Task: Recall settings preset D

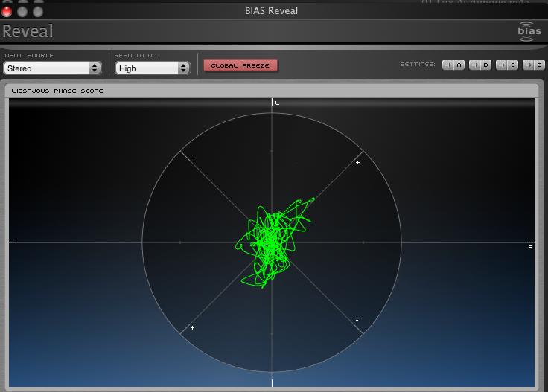Action: pos(540,65)
